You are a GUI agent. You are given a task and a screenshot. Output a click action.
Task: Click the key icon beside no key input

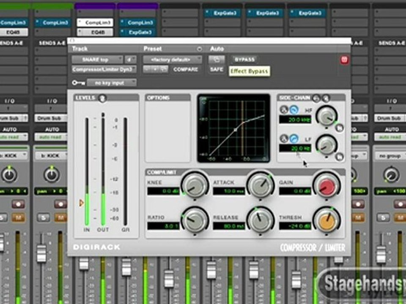tap(79, 83)
